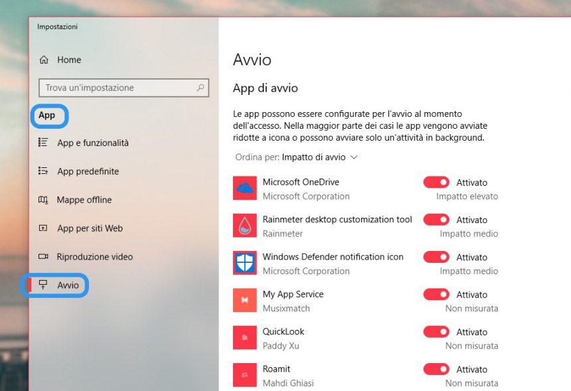571x391 pixels.
Task: Click Rainmeter desktop customization tool text
Action: (337, 220)
